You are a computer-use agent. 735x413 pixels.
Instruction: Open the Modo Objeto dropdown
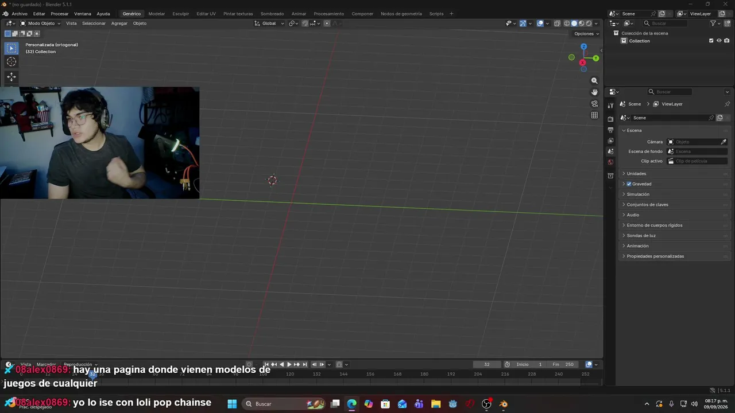pyautogui.click(x=40, y=24)
